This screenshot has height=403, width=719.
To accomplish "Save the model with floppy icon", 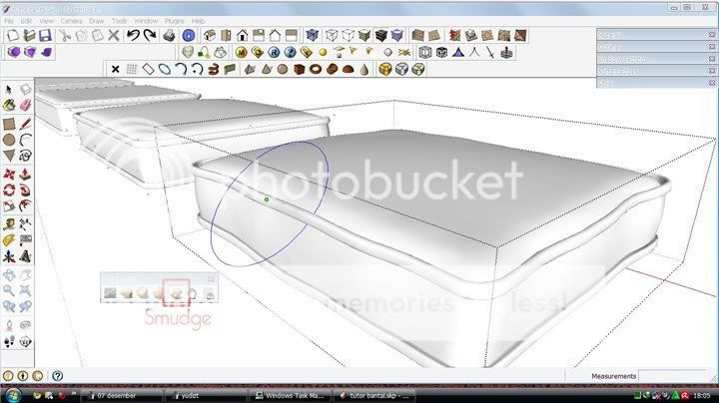I will click(45, 35).
